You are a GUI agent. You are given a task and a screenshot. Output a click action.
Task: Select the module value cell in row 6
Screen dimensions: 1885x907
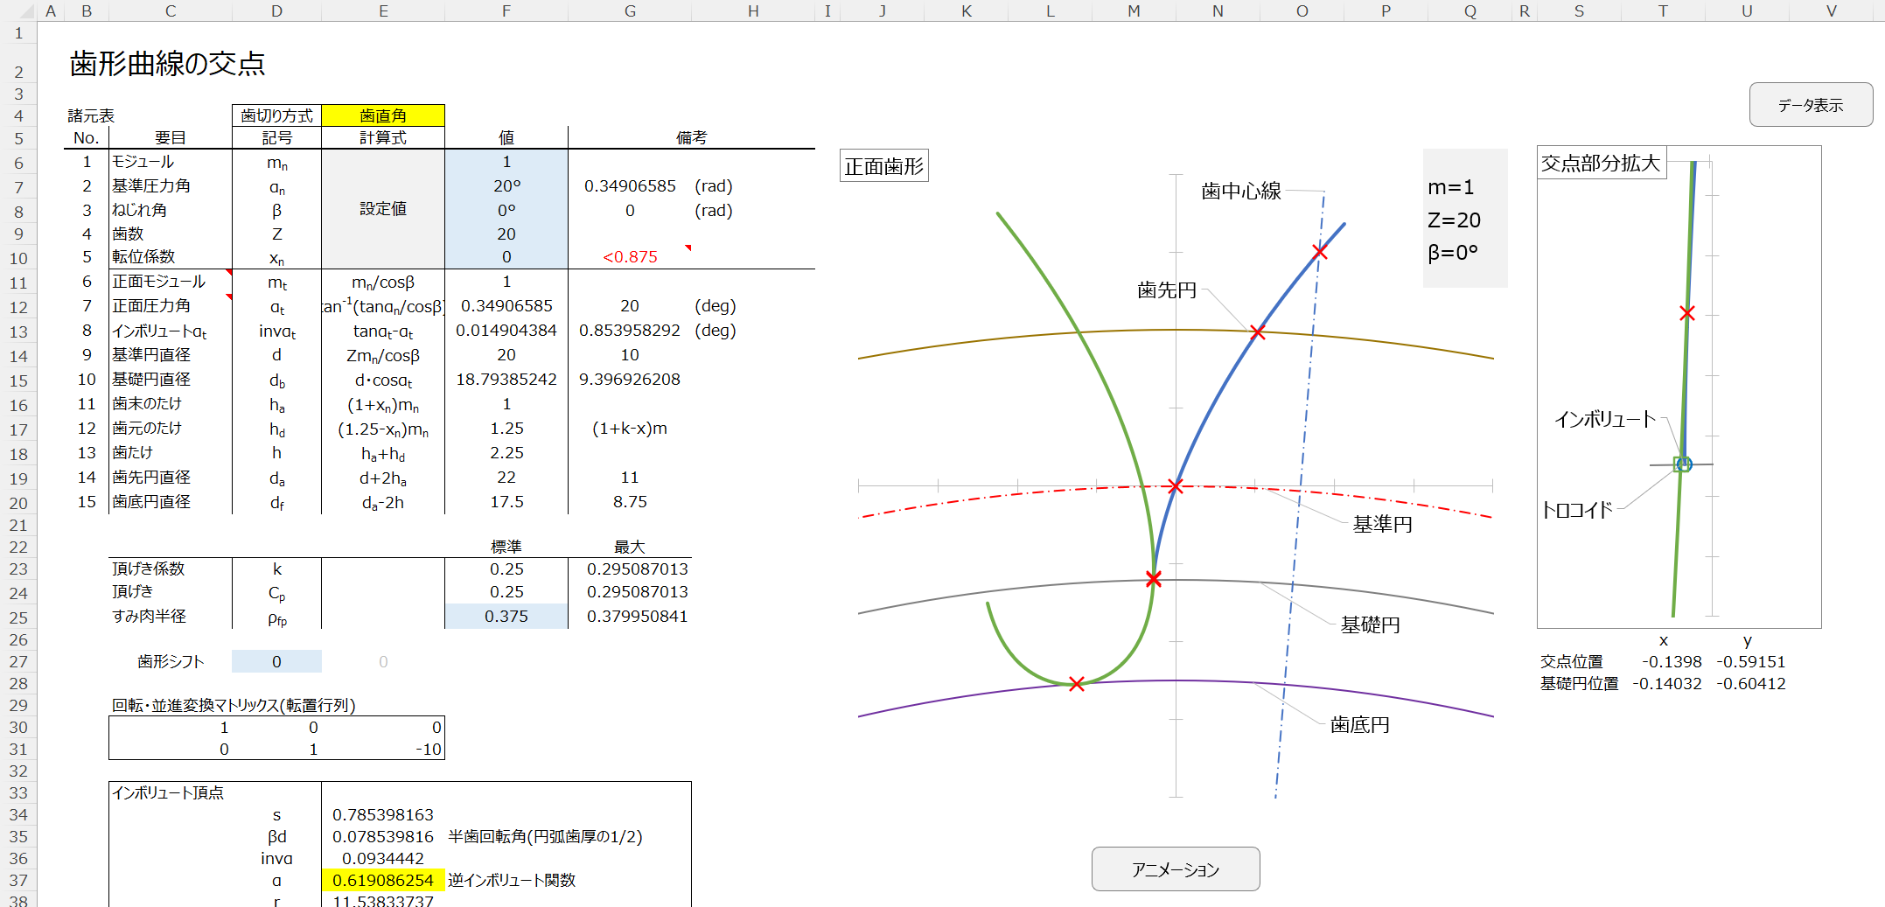click(x=506, y=162)
